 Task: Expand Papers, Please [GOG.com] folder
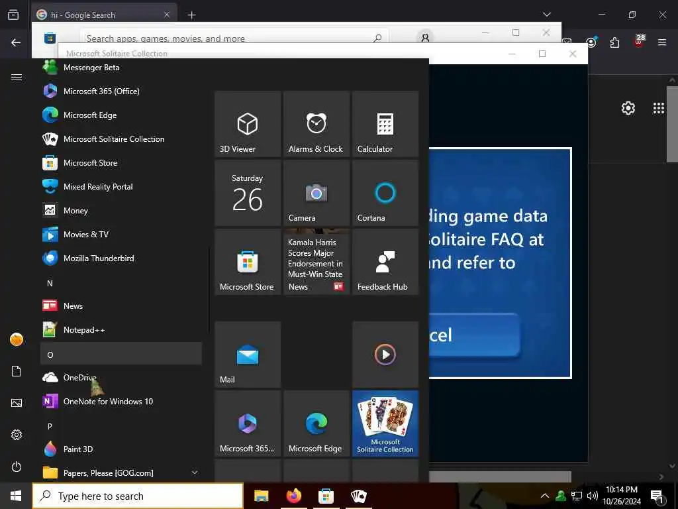(121, 473)
